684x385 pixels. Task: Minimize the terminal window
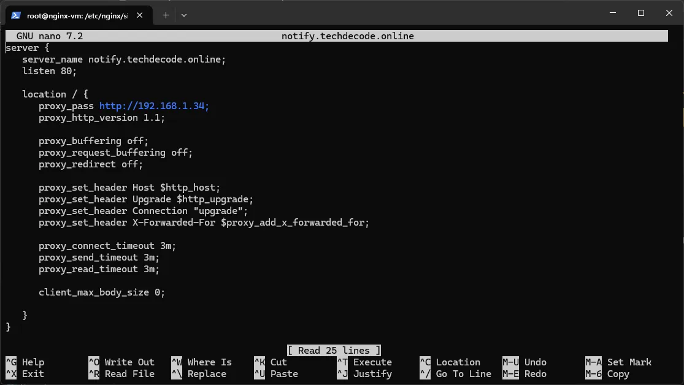click(x=613, y=13)
